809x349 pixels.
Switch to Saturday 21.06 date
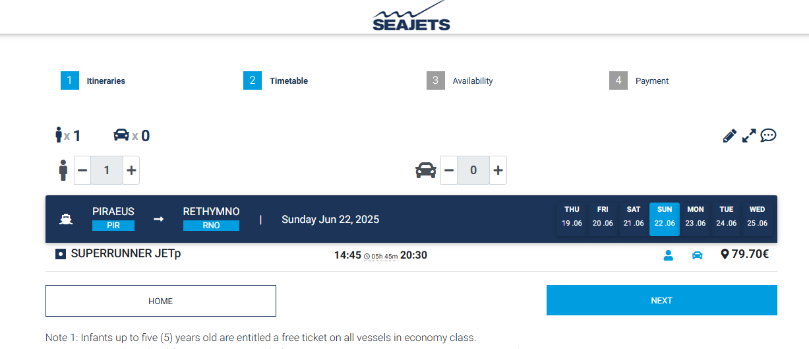[x=634, y=216]
